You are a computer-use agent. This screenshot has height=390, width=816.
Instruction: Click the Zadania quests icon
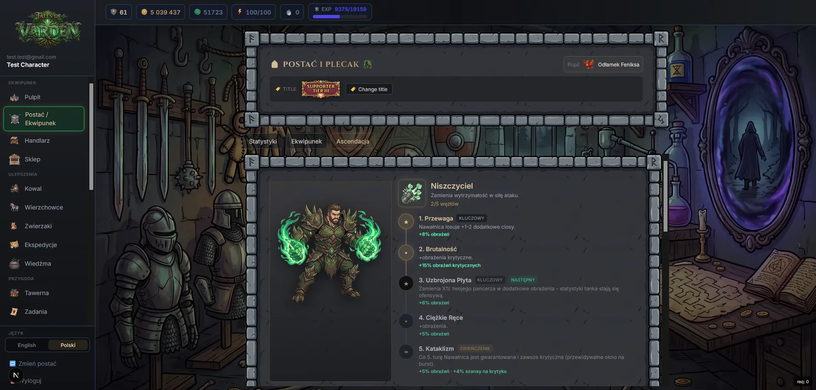point(14,312)
